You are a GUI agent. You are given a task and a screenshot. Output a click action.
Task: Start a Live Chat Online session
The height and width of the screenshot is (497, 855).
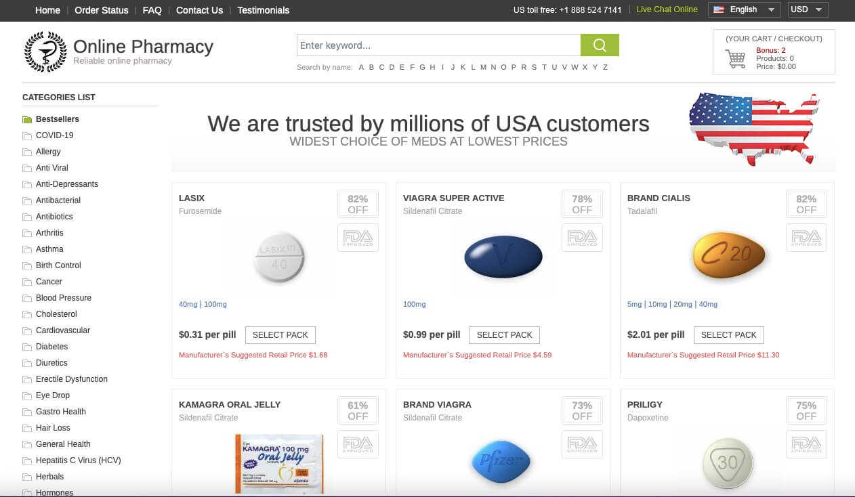tap(667, 9)
